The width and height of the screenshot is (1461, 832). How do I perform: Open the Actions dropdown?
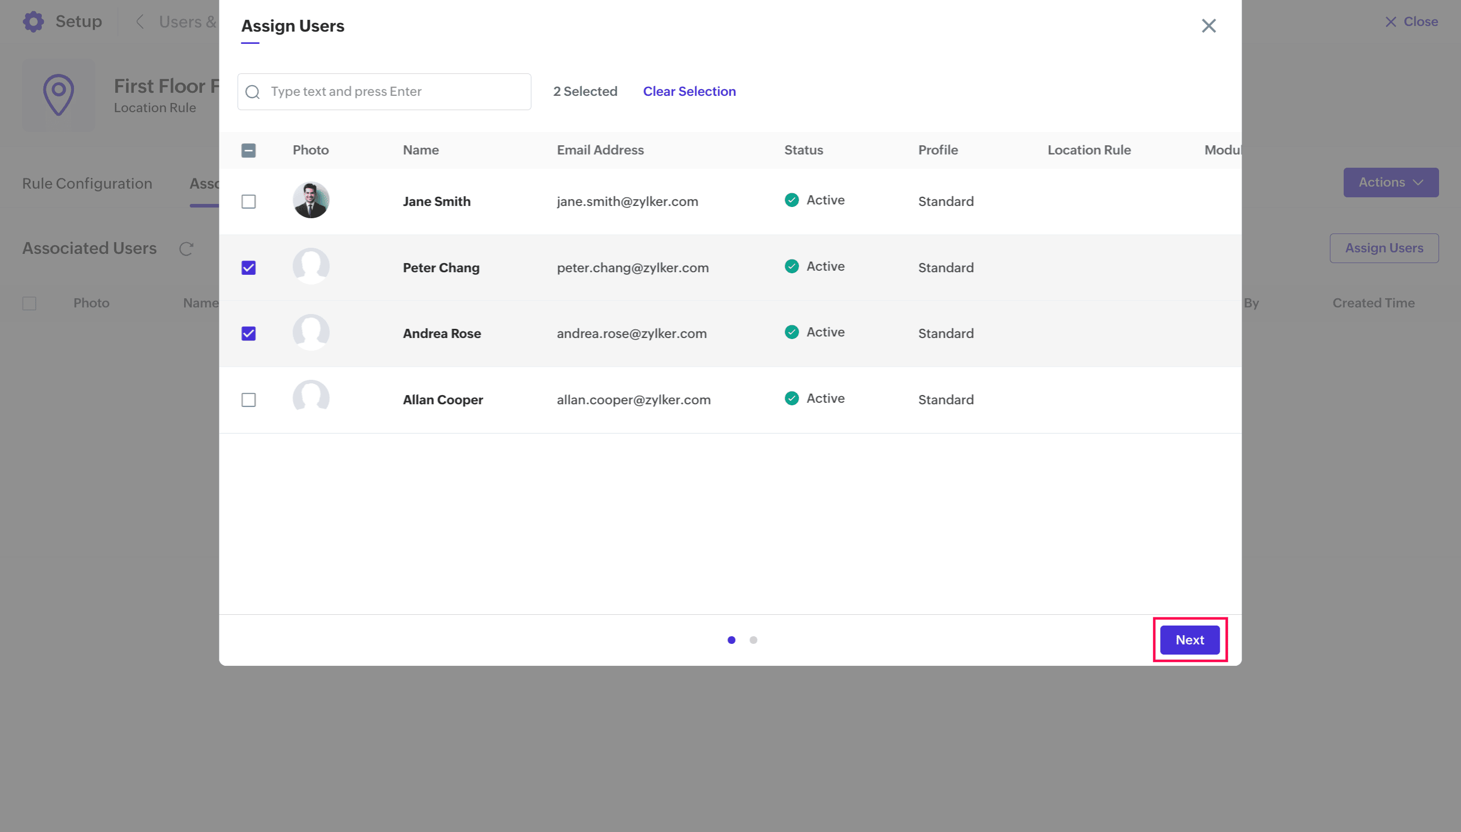(x=1390, y=183)
